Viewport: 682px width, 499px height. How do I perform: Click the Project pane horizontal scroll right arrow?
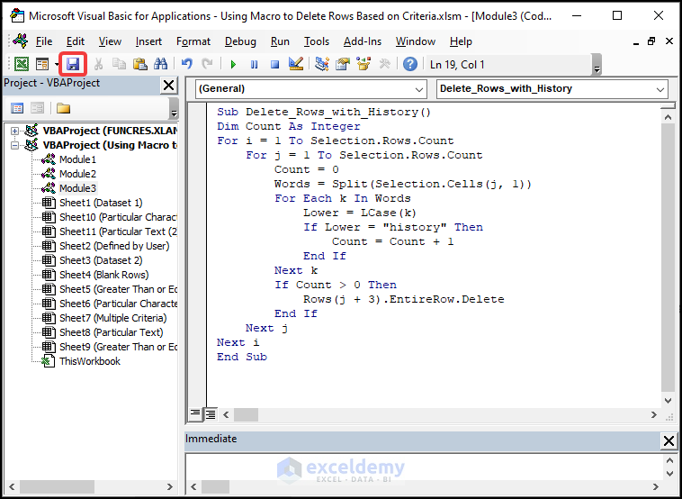tap(170, 486)
